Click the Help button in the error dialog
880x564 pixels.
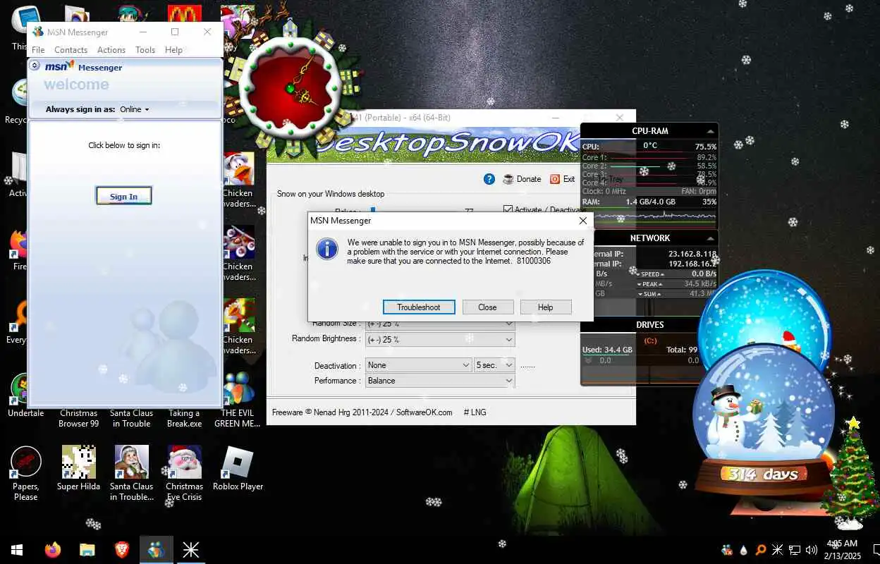click(545, 307)
